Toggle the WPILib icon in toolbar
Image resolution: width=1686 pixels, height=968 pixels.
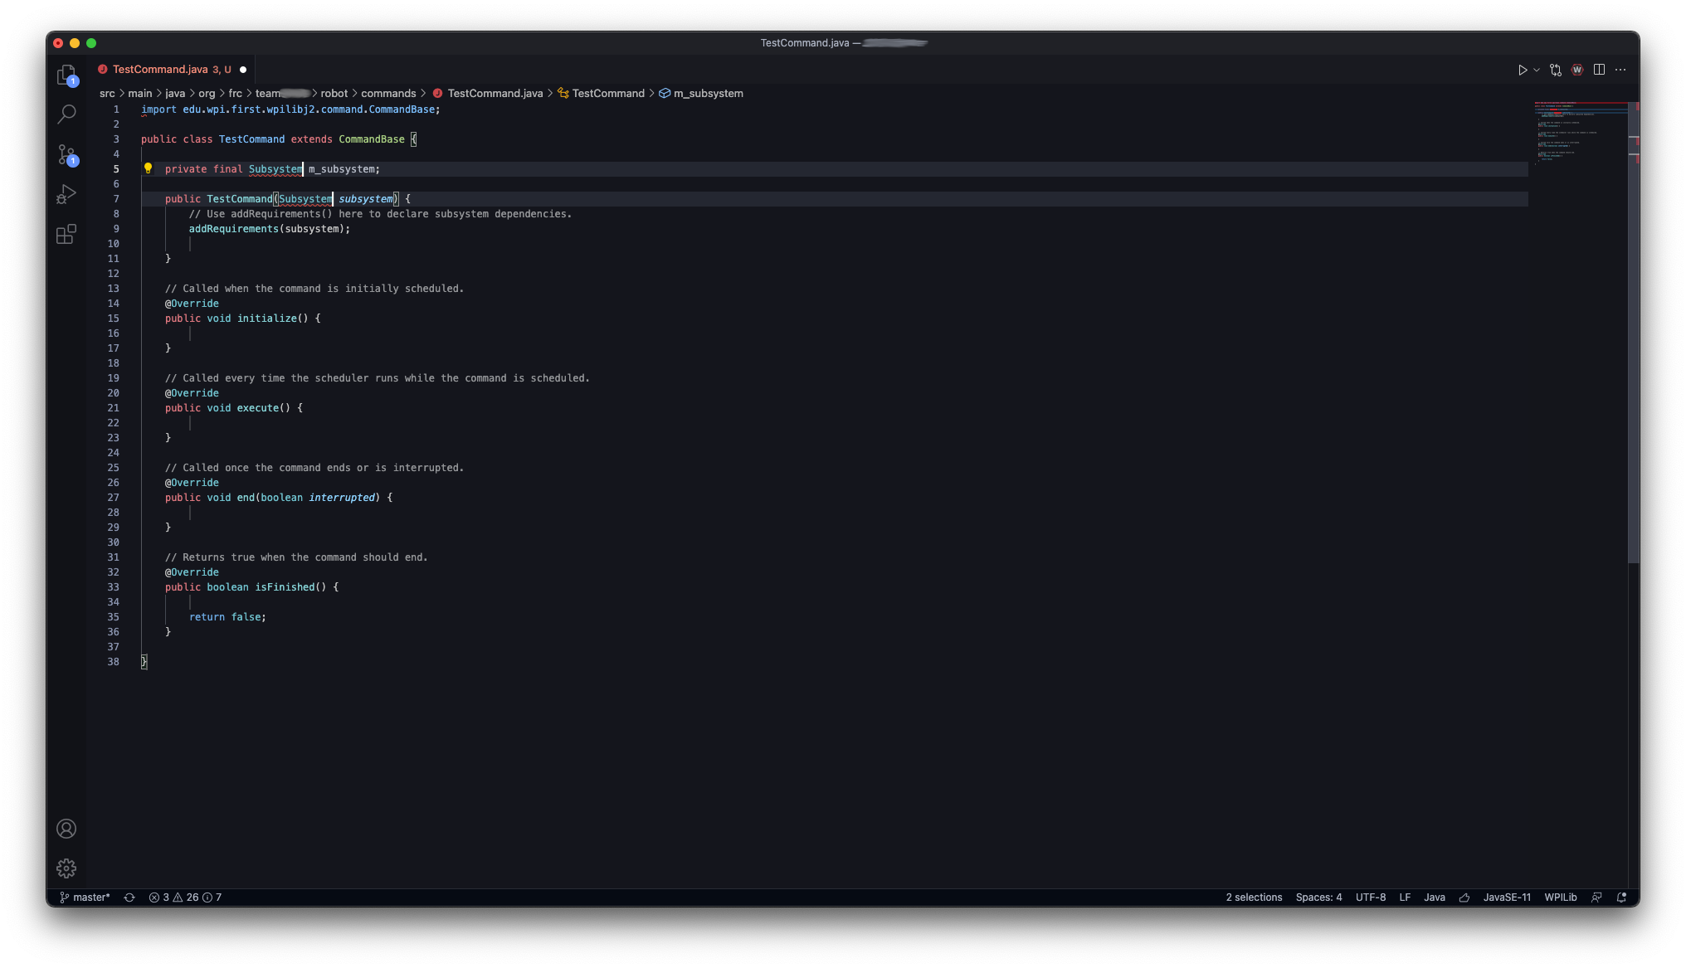click(1577, 70)
